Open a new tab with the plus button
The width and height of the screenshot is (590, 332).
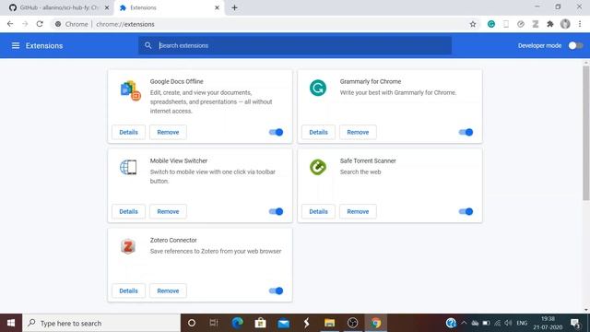tap(234, 7)
